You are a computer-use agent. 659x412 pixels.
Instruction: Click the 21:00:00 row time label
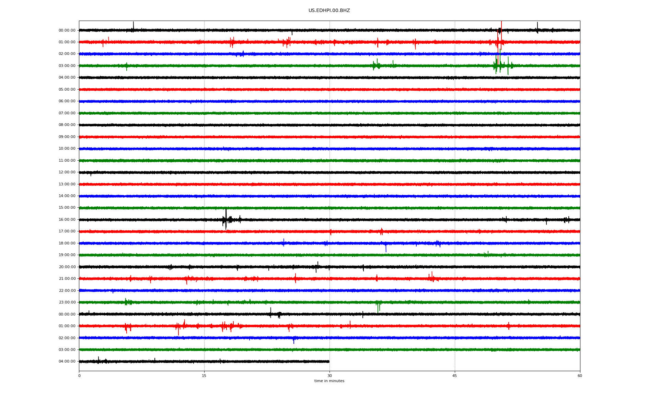coord(67,279)
